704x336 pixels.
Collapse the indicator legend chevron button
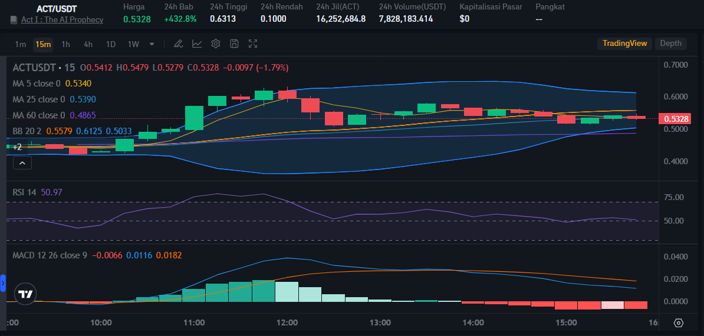click(x=22, y=163)
